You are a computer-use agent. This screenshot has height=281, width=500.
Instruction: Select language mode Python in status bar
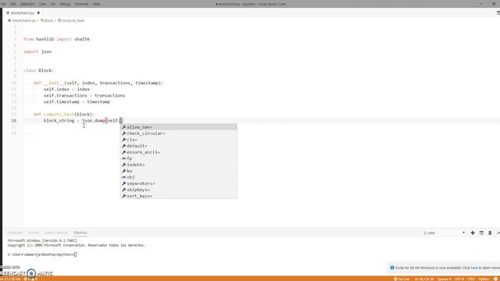484,279
